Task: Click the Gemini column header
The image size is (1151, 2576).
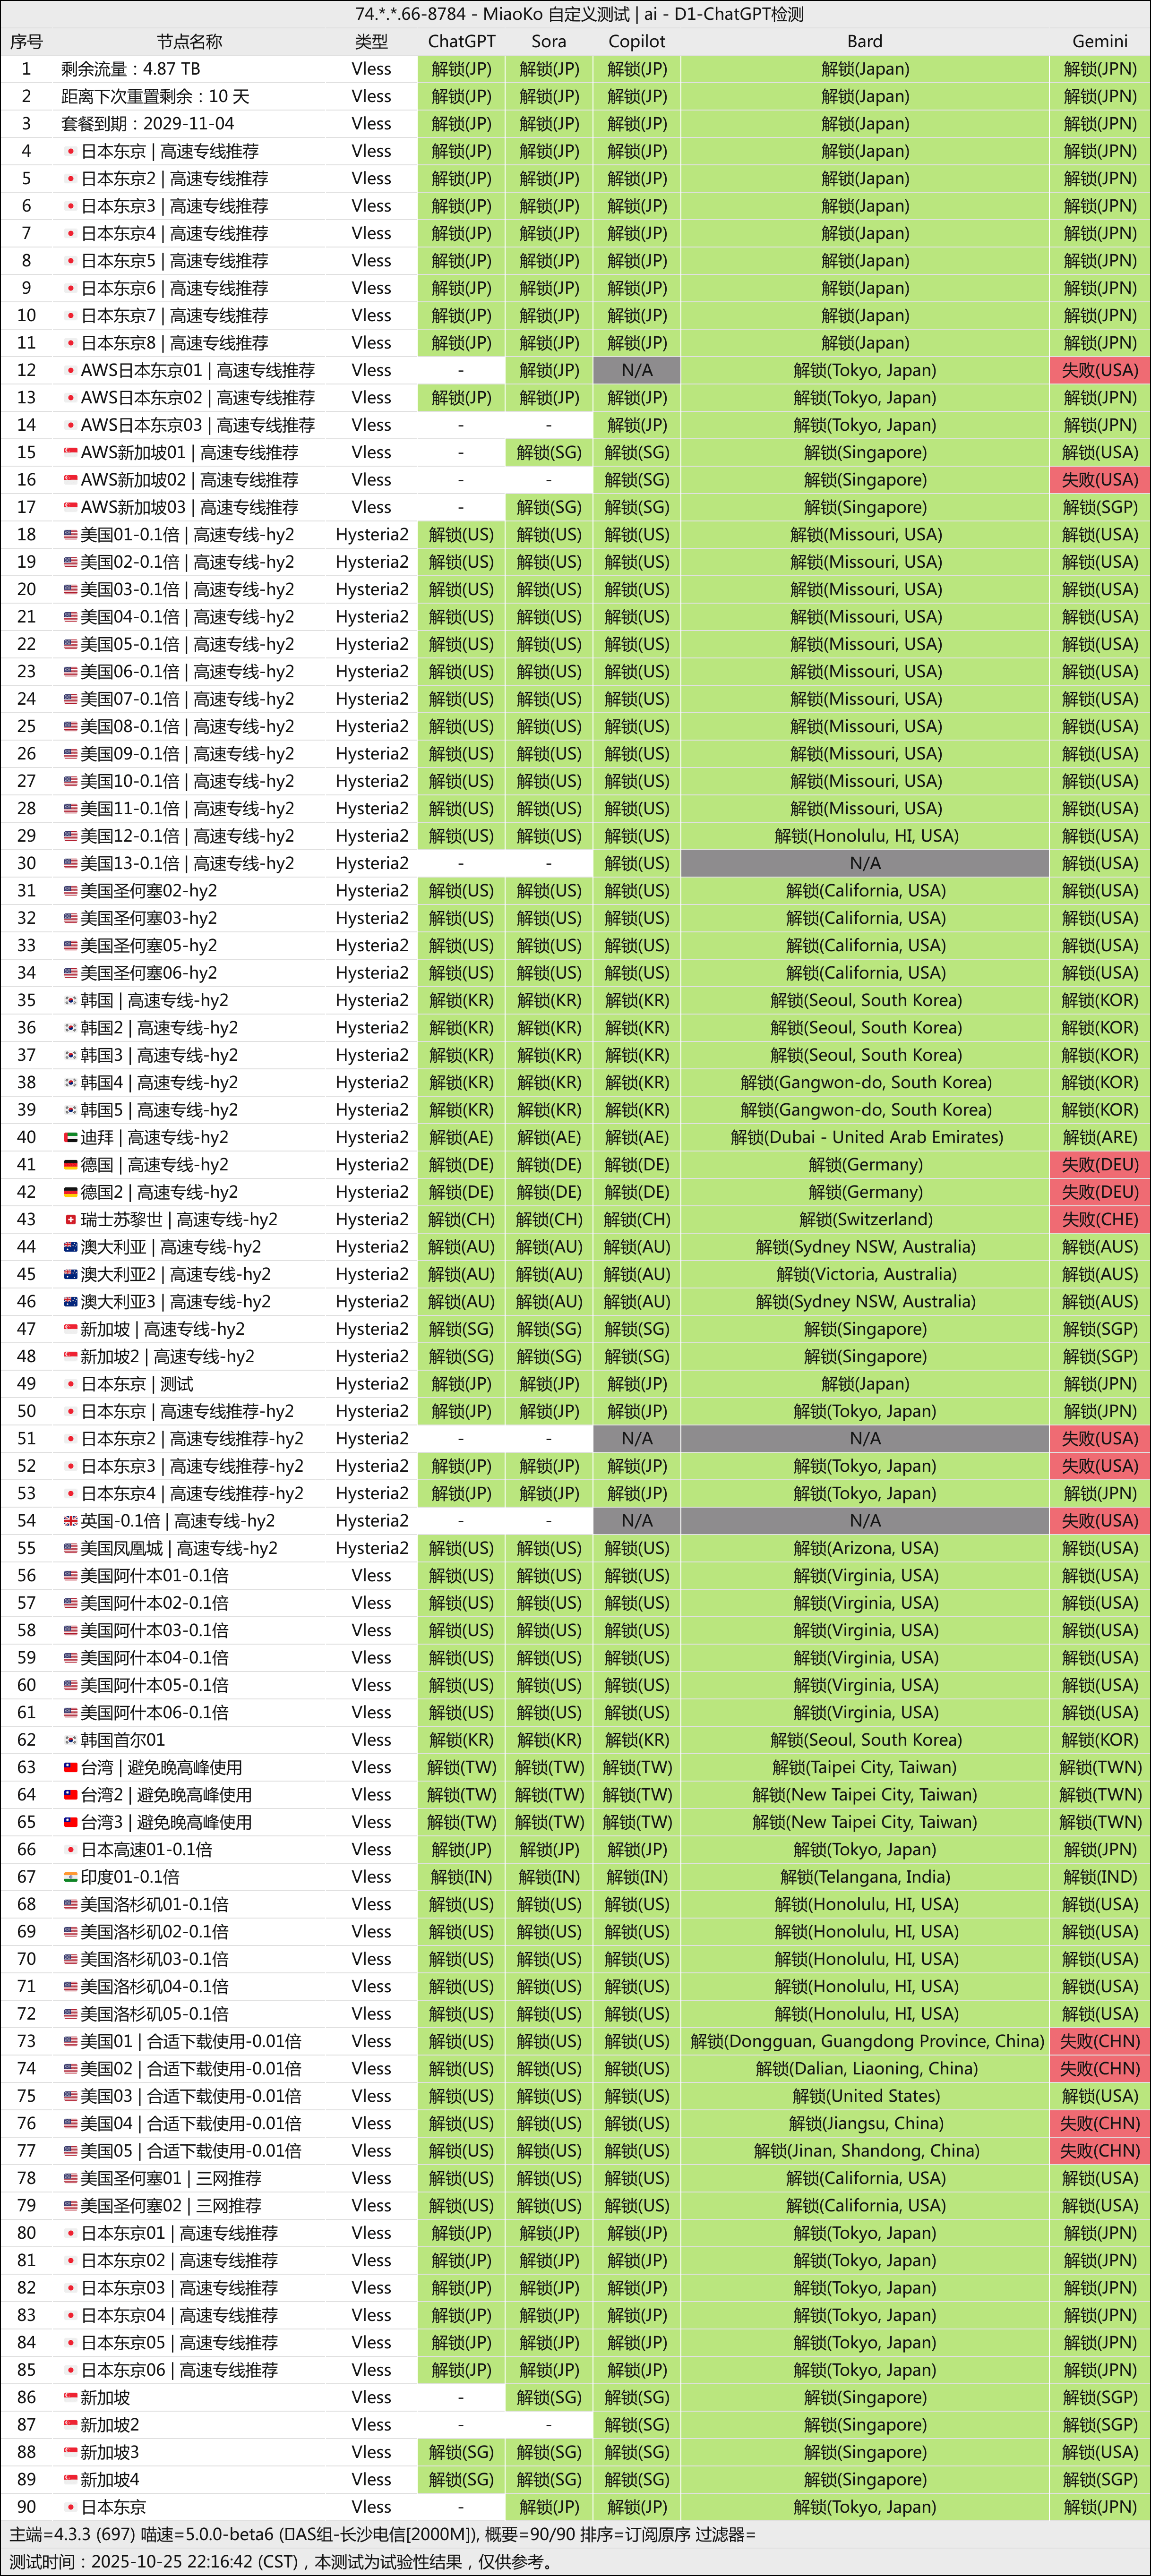Action: click(1100, 41)
